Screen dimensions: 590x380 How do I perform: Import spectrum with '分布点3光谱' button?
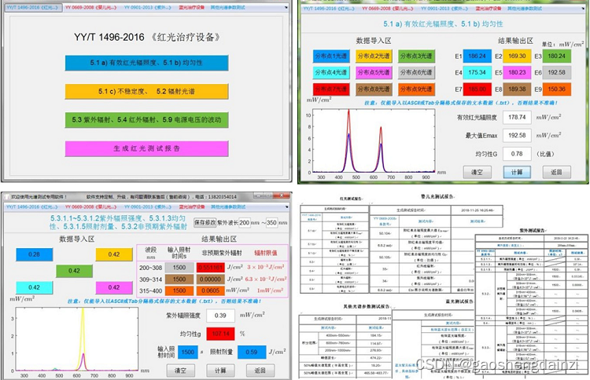[x=416, y=56]
